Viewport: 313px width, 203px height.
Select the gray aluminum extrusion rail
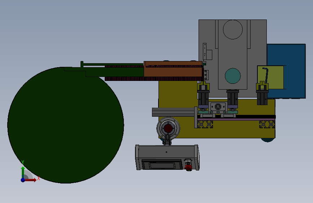[x=173, y=112]
